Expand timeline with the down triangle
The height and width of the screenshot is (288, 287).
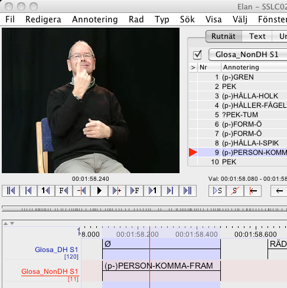[x=12, y=223]
